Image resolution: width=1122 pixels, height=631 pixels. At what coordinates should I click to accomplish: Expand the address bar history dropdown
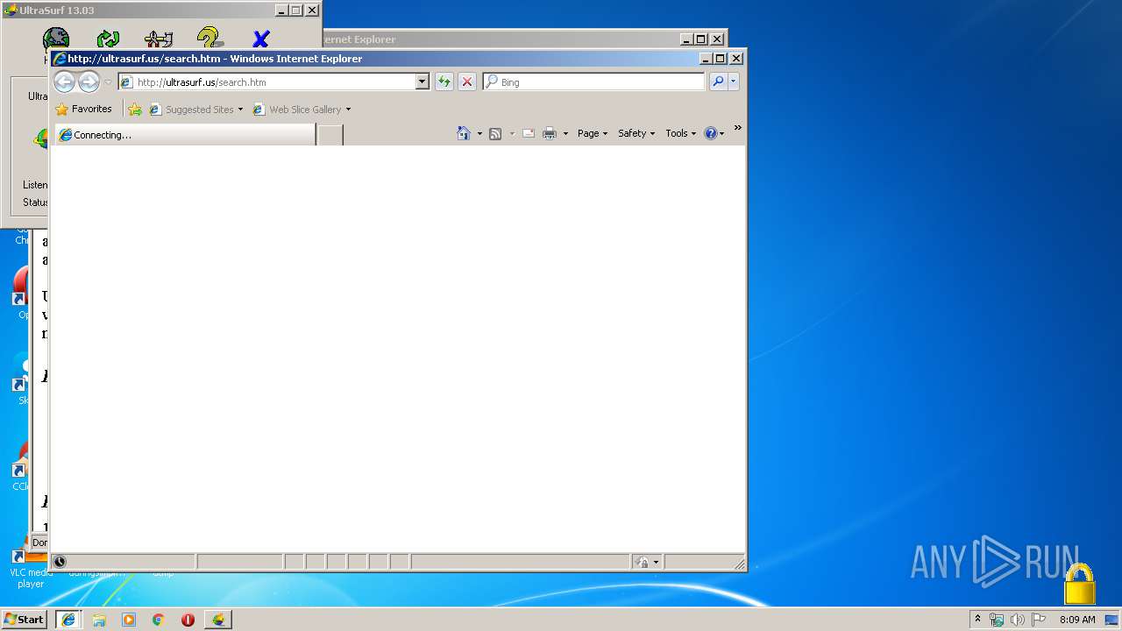coord(422,82)
